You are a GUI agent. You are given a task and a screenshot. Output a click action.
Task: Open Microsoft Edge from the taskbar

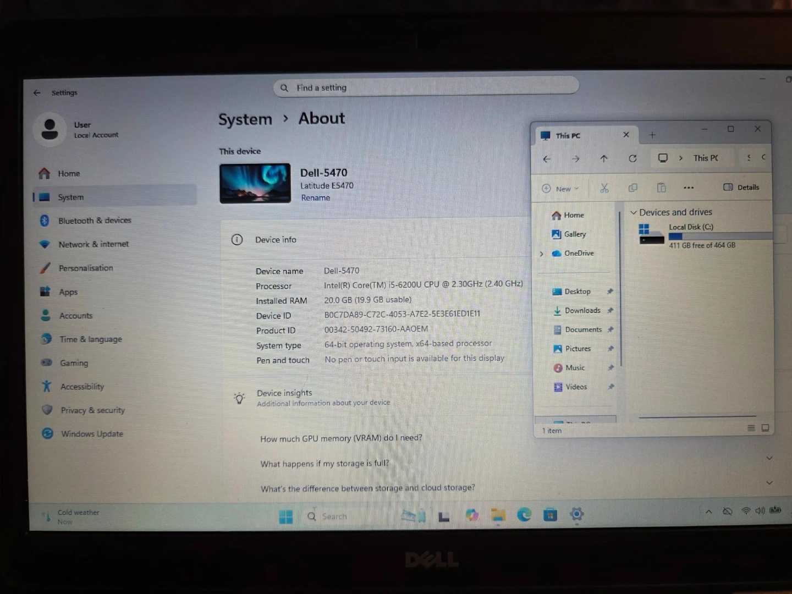[x=524, y=515]
